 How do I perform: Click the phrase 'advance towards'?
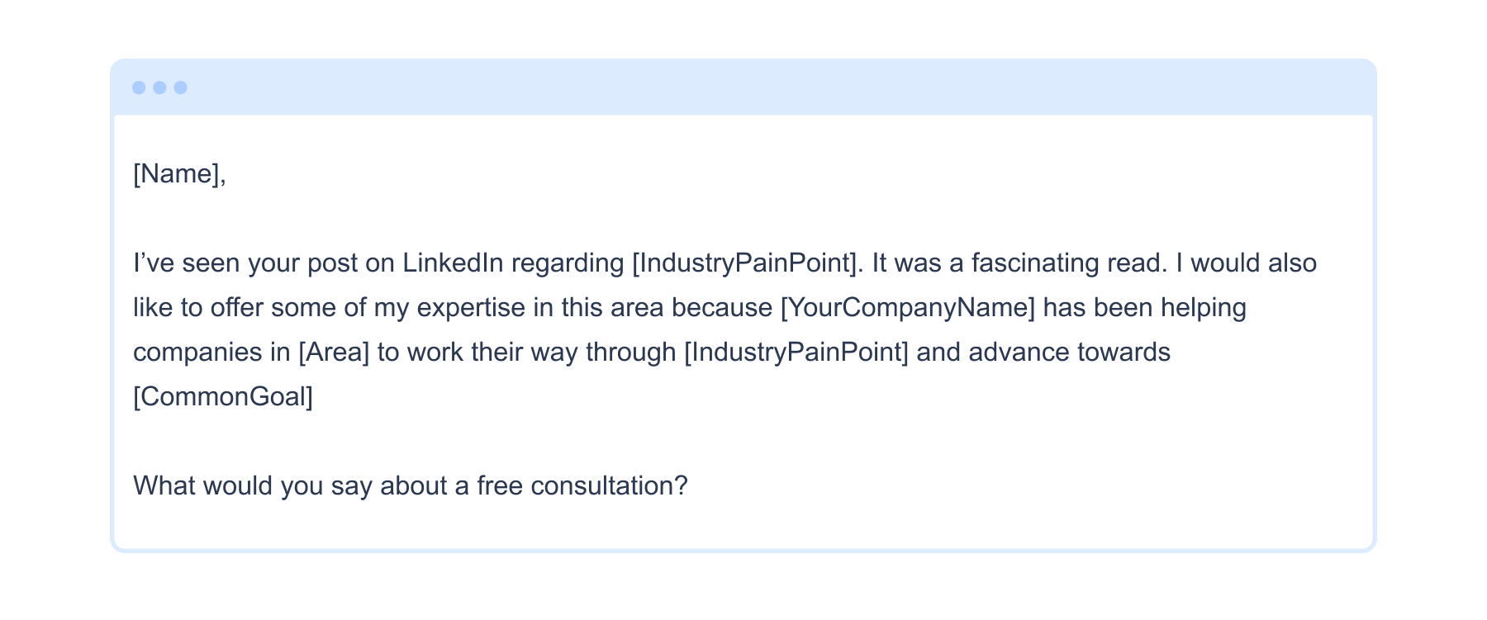tap(1069, 353)
